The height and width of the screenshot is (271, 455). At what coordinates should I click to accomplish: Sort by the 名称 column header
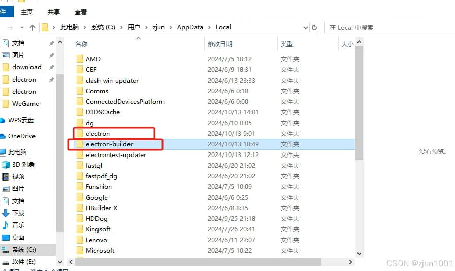(x=81, y=44)
